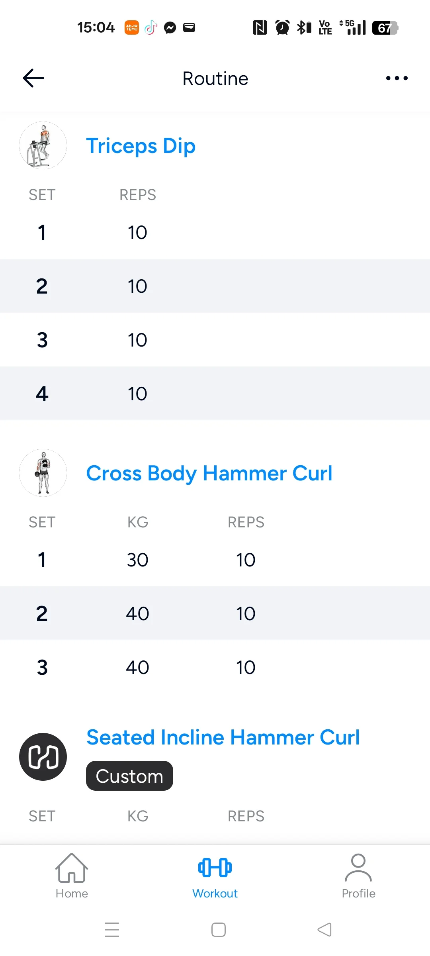Open the Cross Body Hammer Curl link
This screenshot has width=430, height=956.
(209, 473)
